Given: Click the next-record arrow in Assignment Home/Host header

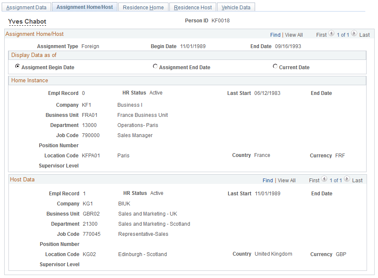Looking at the screenshot, I should tap(353, 35).
